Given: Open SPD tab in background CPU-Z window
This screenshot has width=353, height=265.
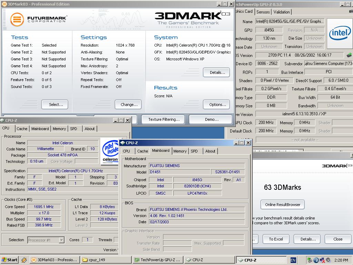Looking at the screenshot, I should coord(74,129).
